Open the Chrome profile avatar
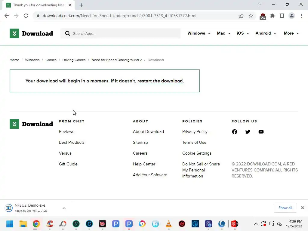308x231 pixels. (x=292, y=16)
